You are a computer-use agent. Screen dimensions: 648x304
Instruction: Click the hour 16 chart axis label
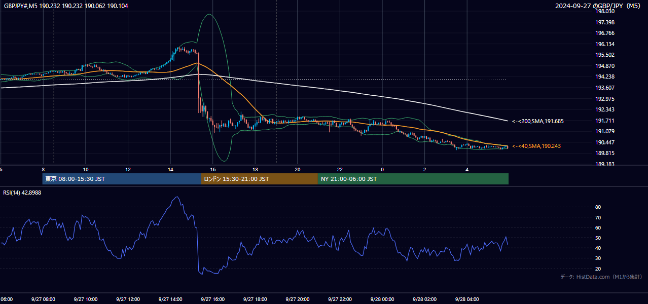pos(213,169)
